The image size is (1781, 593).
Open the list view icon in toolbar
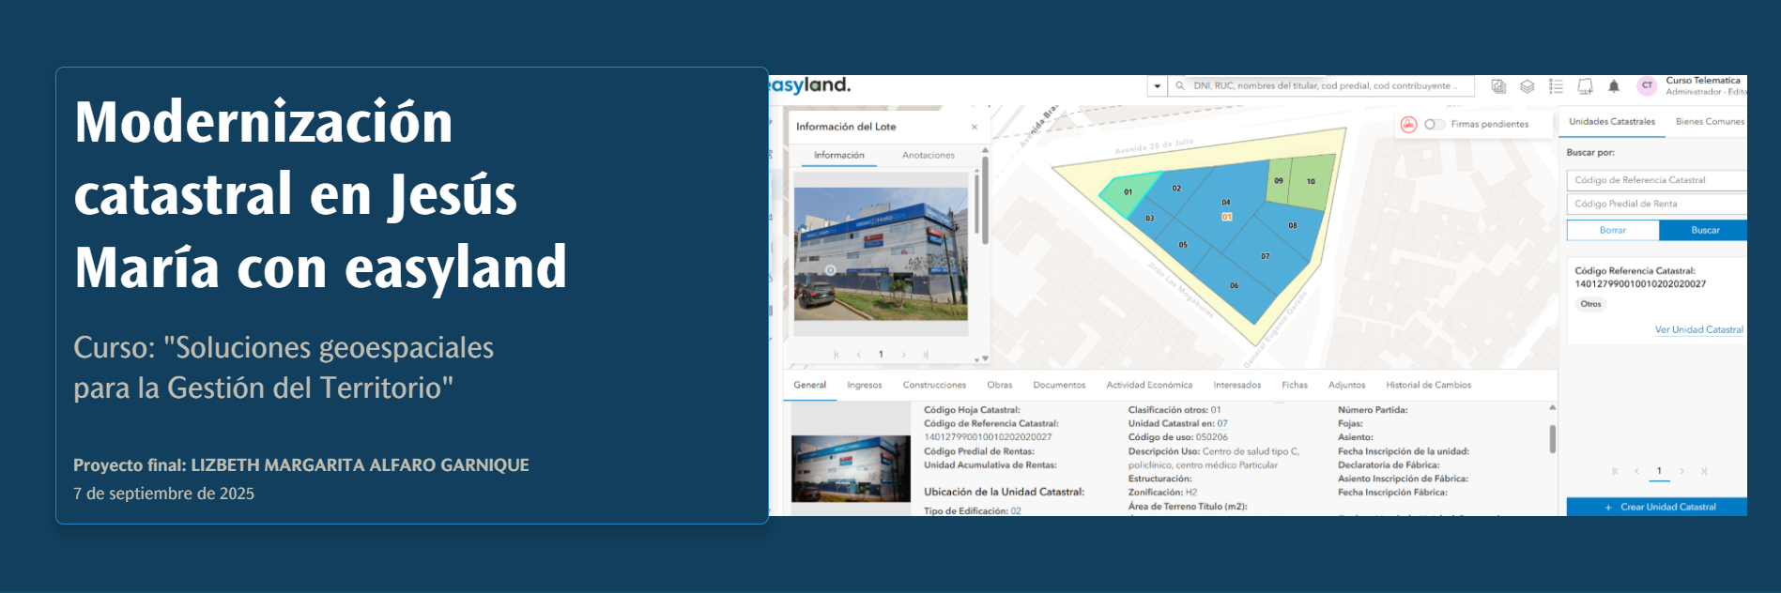pyautogui.click(x=1556, y=86)
